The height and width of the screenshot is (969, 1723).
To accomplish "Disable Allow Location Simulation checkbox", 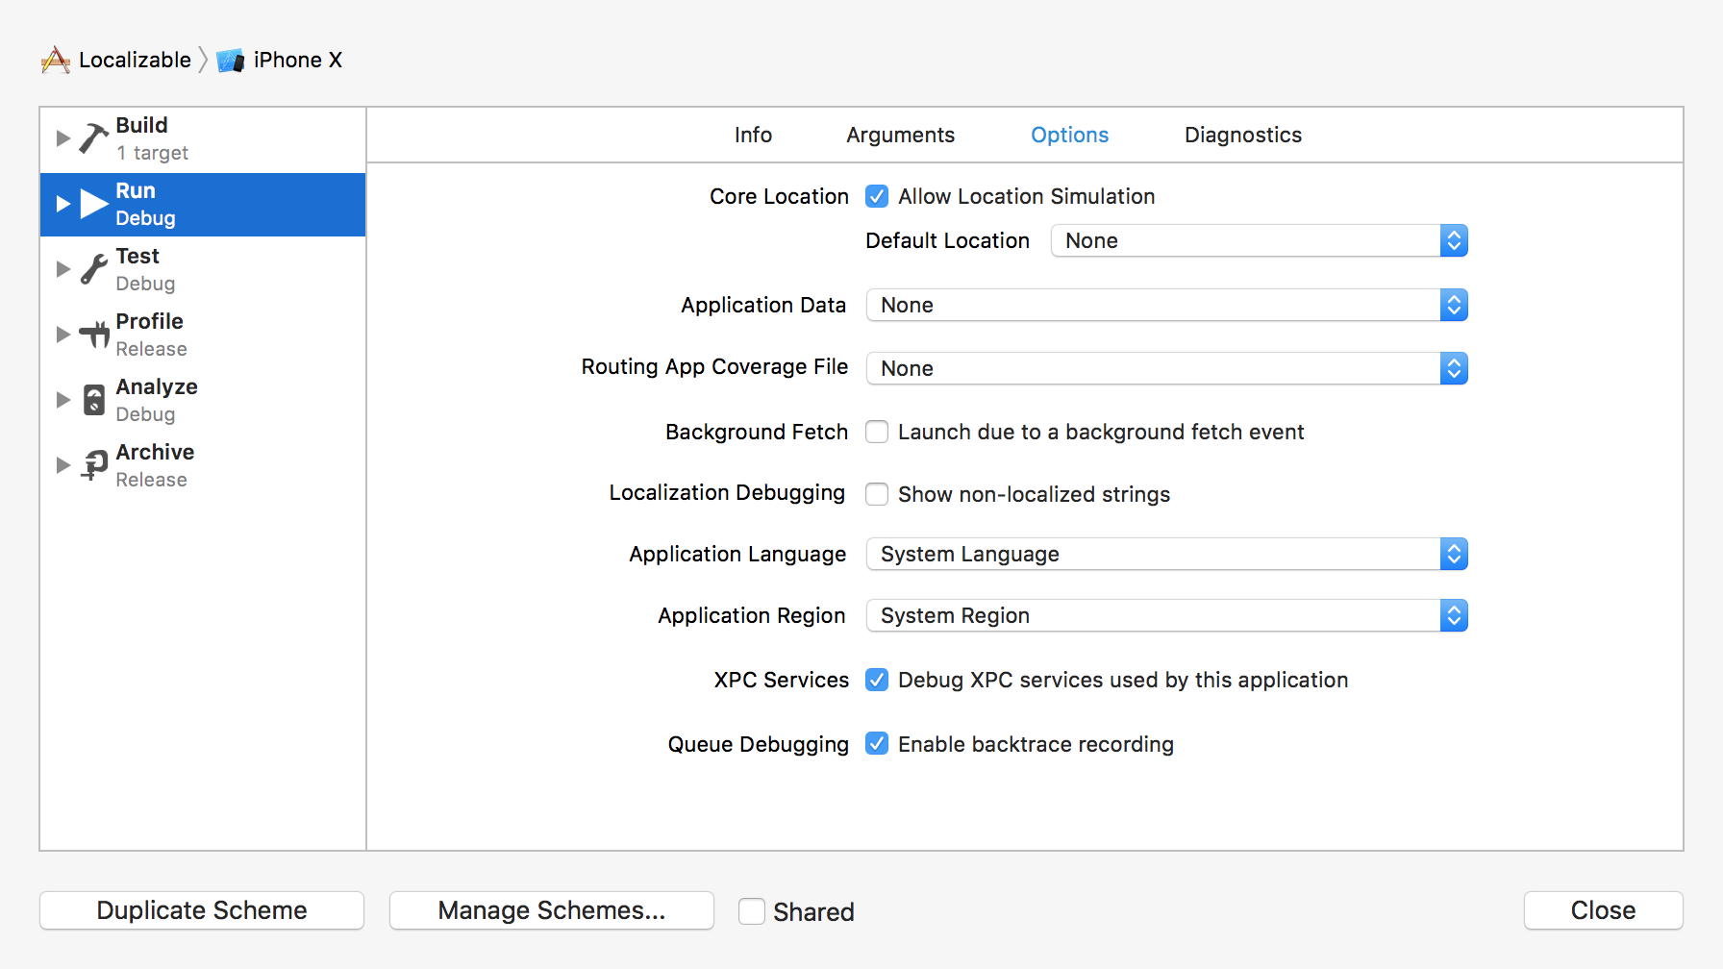I will coord(877,197).
